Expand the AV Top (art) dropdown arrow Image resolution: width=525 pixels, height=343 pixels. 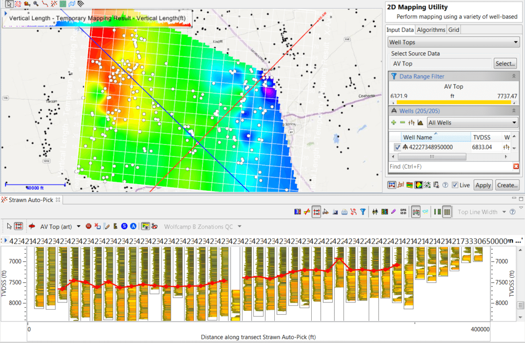[x=78, y=226]
